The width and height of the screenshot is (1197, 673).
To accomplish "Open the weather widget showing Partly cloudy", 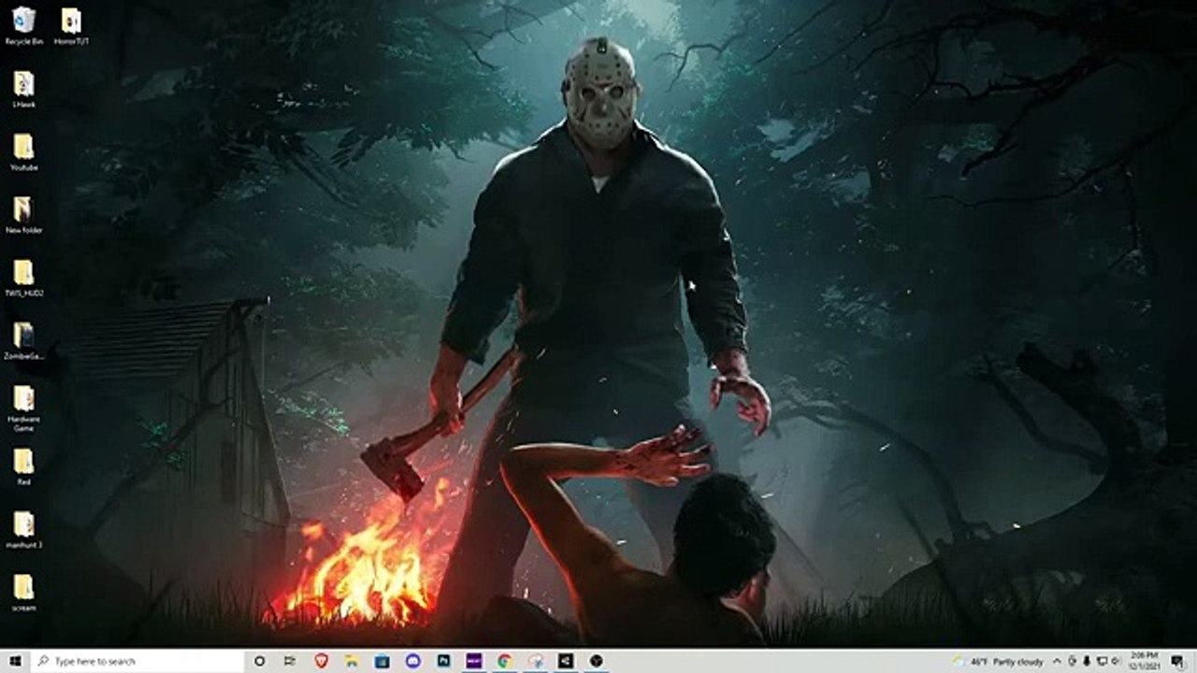I will (x=999, y=661).
